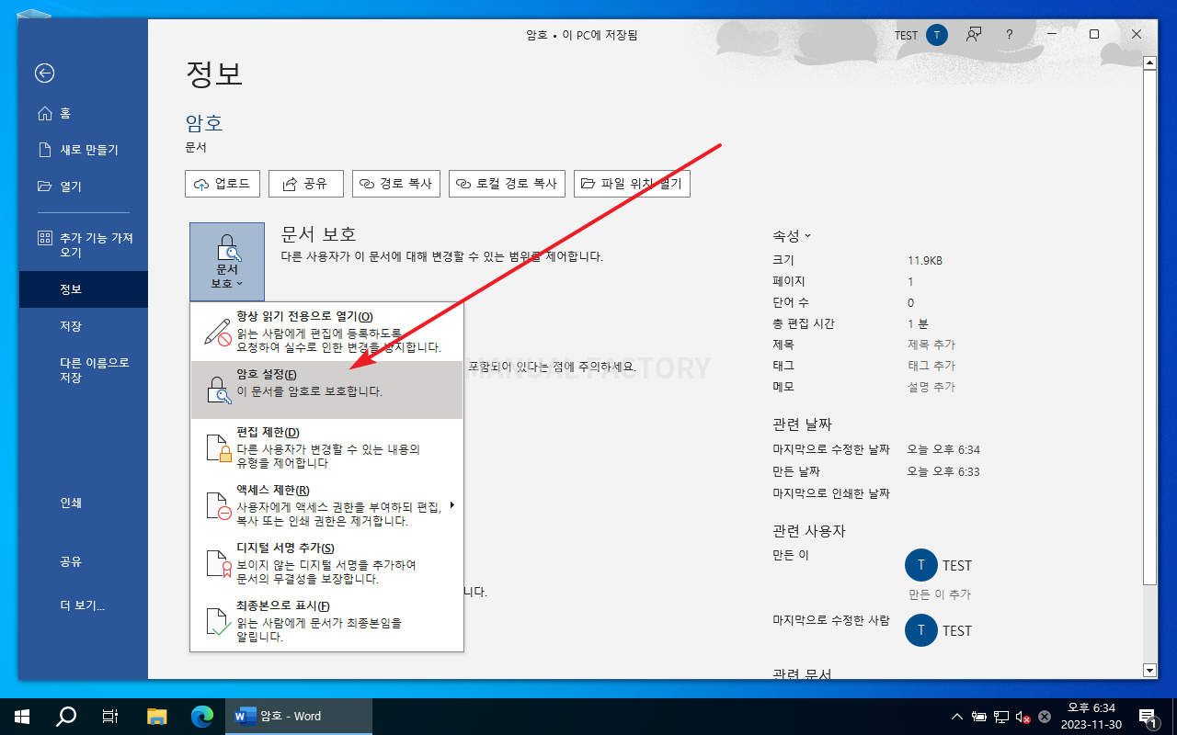Screen dimensions: 1177x735
Task: Expand the 속성 dropdown
Action: click(x=792, y=236)
